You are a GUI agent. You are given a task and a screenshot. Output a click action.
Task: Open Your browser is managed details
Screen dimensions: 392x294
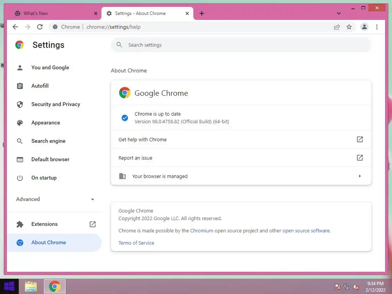pyautogui.click(x=241, y=176)
